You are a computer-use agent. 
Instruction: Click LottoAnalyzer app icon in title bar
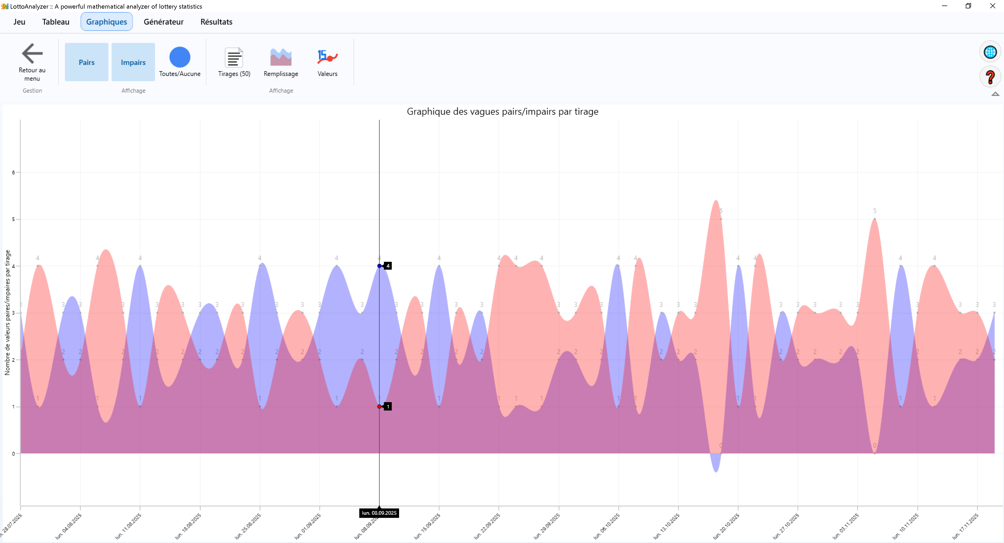click(x=5, y=6)
